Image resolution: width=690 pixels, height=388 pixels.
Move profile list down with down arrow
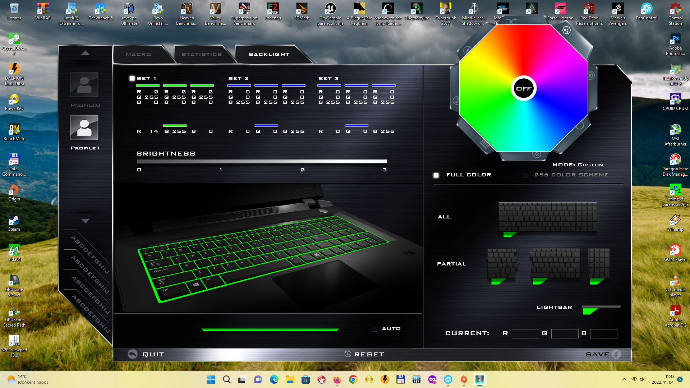85,221
